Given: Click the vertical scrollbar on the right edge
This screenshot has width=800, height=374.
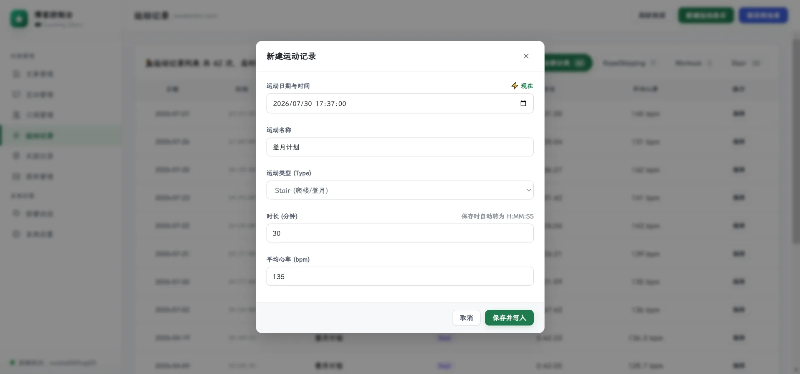Looking at the screenshot, I should (796, 141).
